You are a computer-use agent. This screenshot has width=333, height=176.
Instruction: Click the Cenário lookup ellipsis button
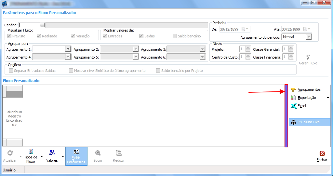click(x=42, y=25)
